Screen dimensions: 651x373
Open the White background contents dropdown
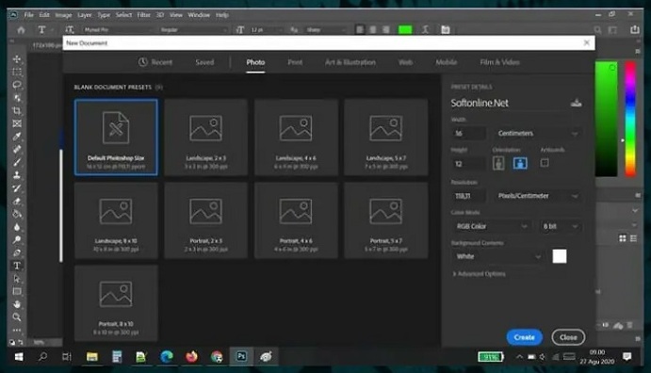point(498,256)
